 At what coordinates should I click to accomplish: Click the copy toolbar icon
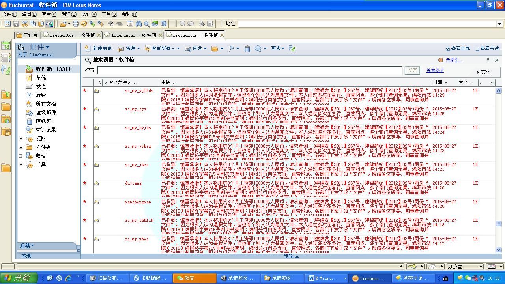33,24
